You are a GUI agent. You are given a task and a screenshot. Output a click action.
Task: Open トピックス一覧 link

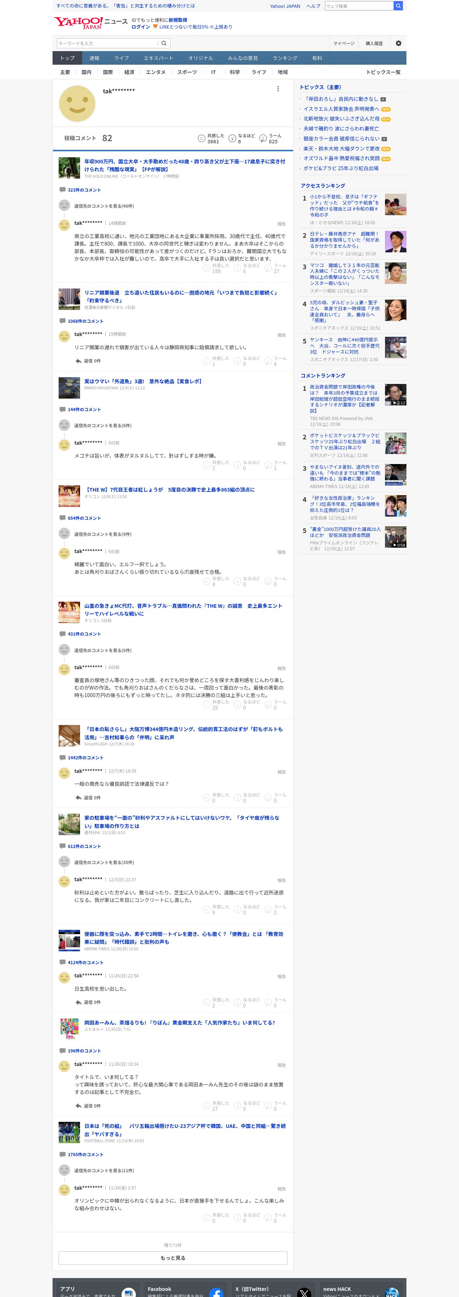(x=384, y=72)
